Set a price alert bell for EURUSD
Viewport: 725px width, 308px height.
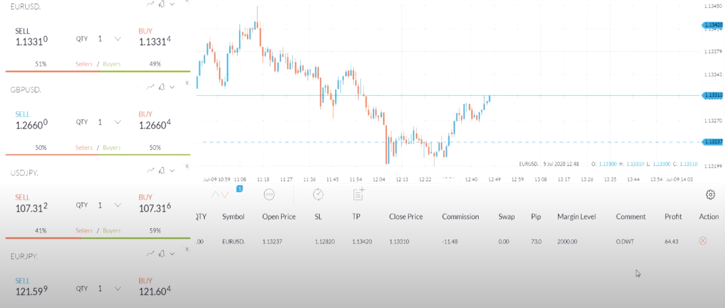tap(162, 4)
